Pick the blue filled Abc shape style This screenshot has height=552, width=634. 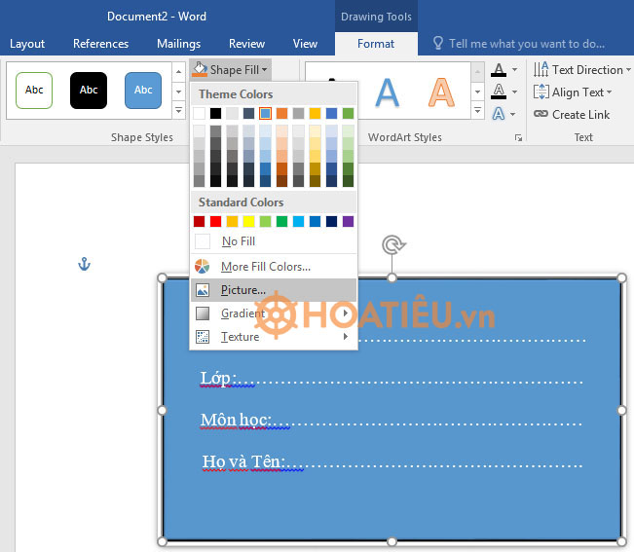point(143,91)
